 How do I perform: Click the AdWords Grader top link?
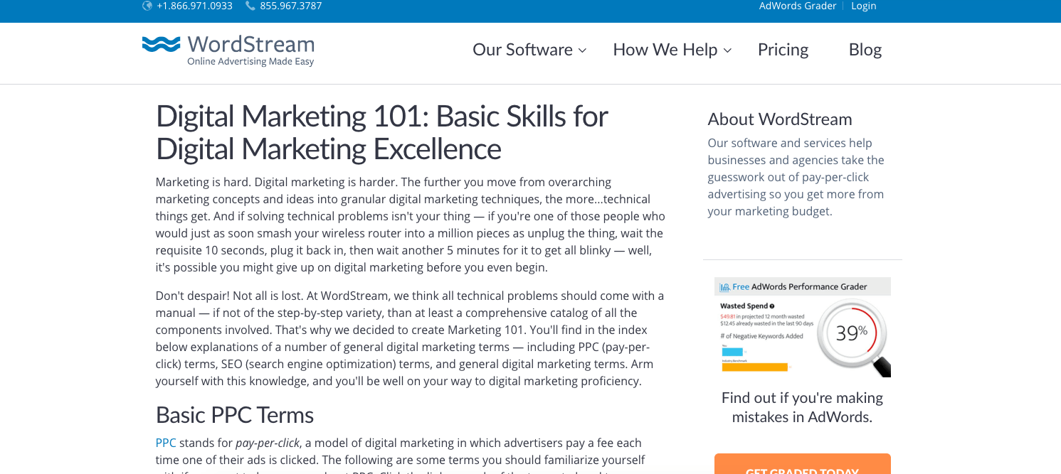pyautogui.click(x=798, y=6)
